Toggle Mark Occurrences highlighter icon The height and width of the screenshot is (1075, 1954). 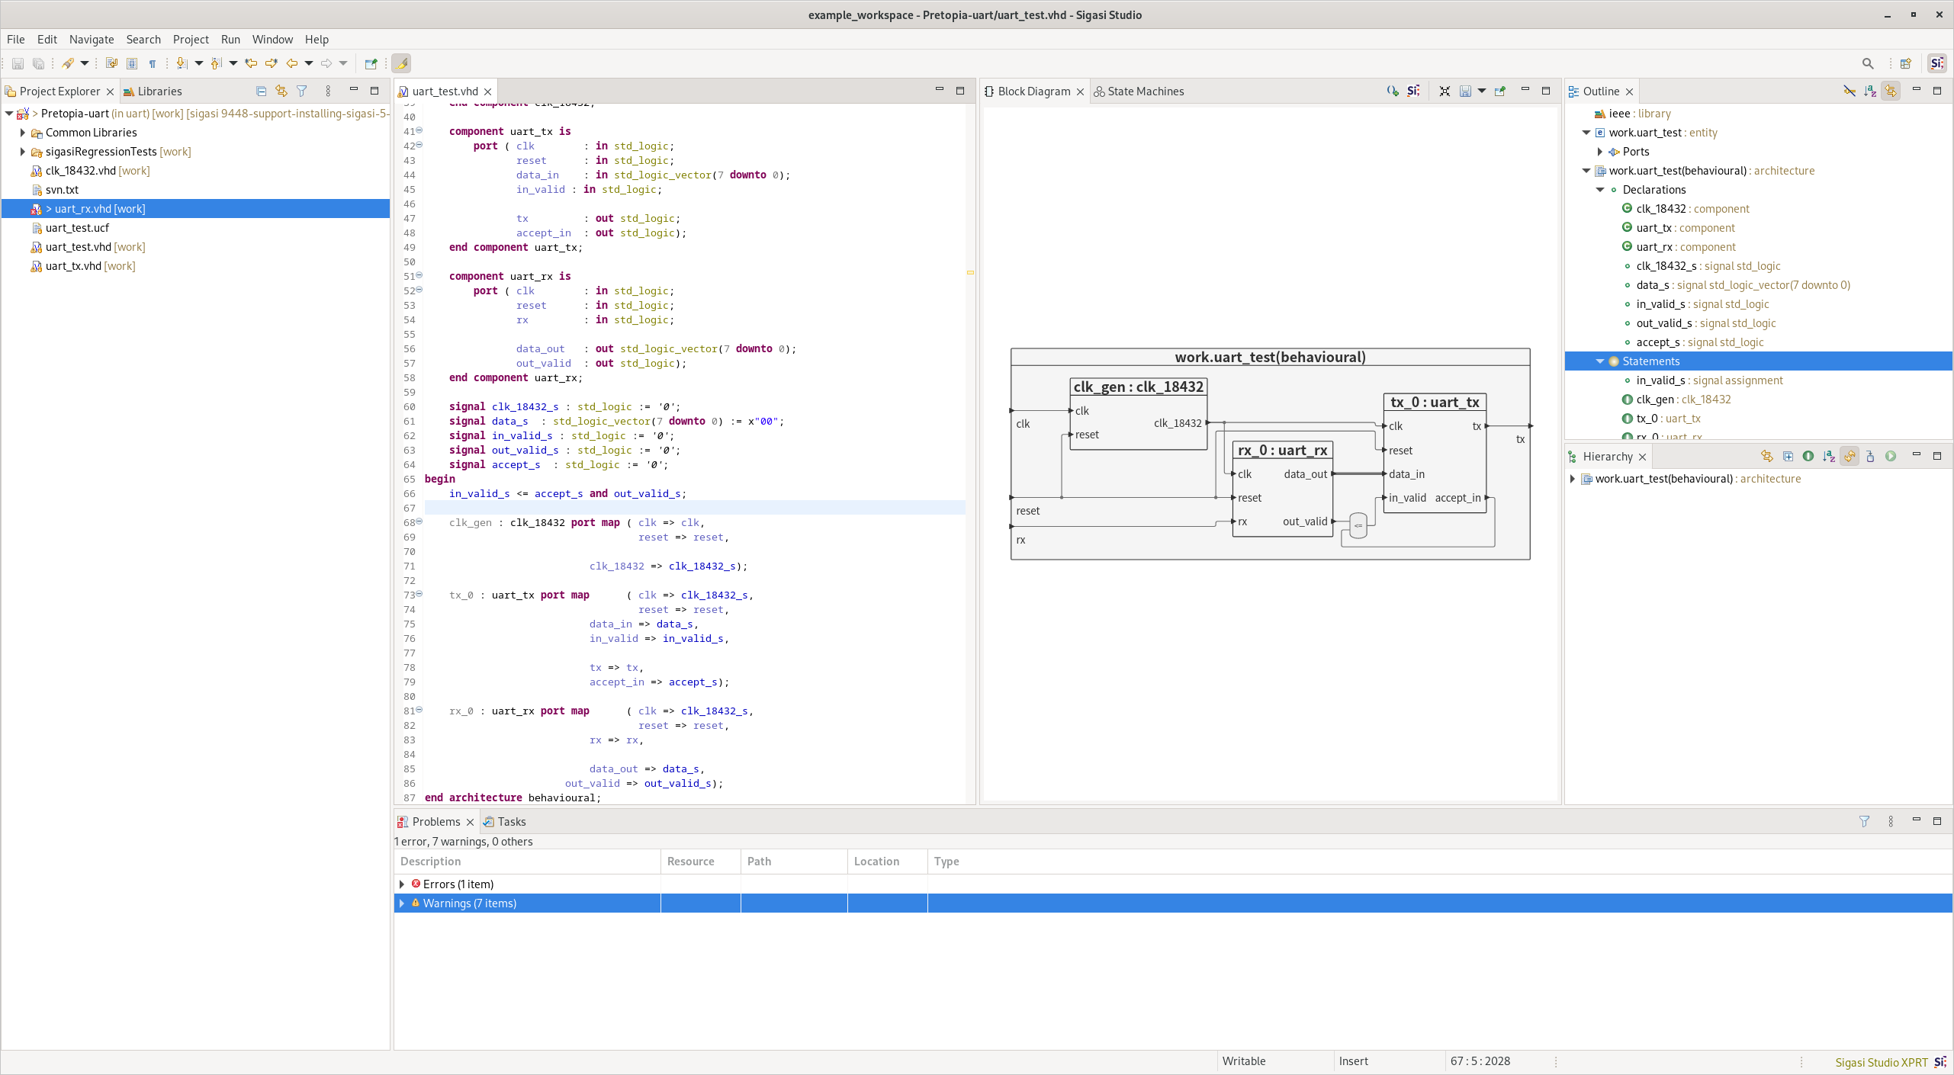tap(402, 64)
